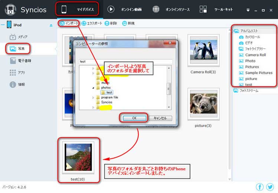Viewport: 278px width, 193px height.
Task: Open the ツール・キット tab
Action: (x=216, y=9)
